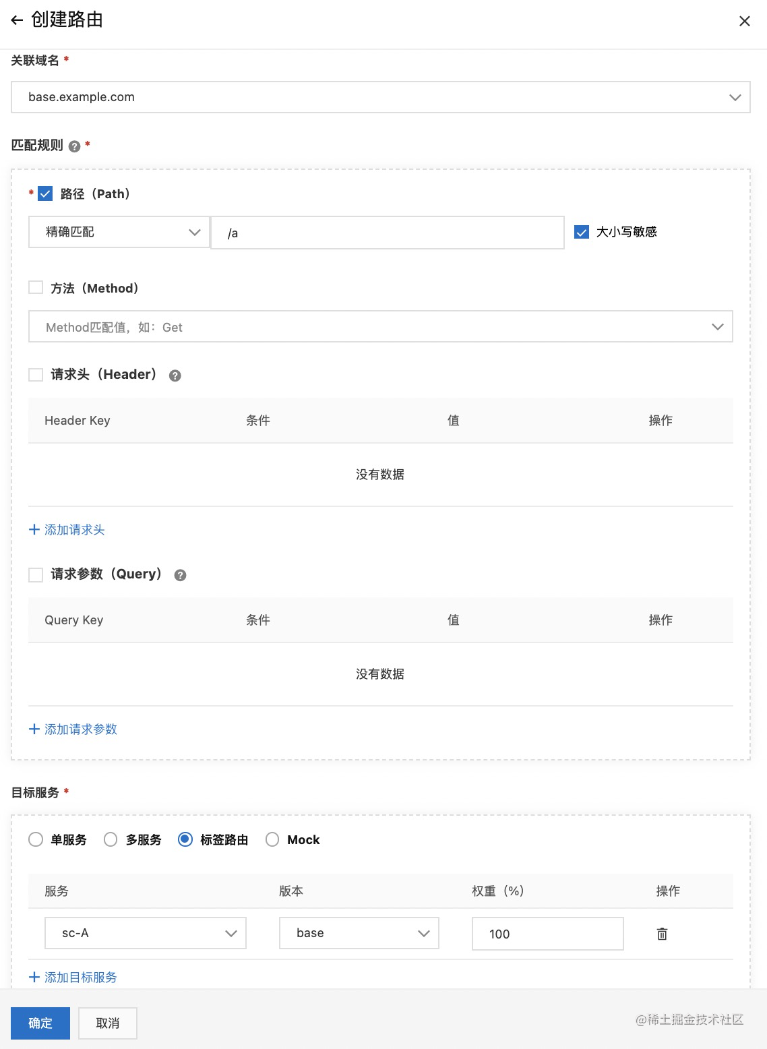Select the 单服务 radio option
This screenshot has height=1049, width=767.
pyautogui.click(x=36, y=839)
